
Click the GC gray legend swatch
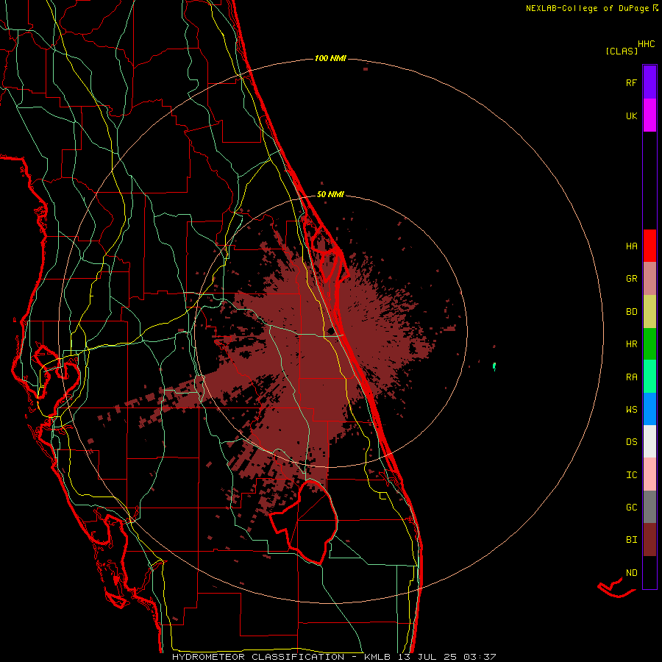click(649, 507)
